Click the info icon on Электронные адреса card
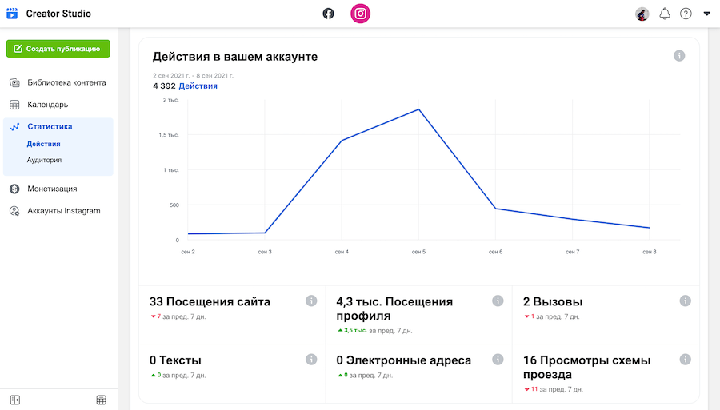The width and height of the screenshot is (720, 410). coord(498,360)
